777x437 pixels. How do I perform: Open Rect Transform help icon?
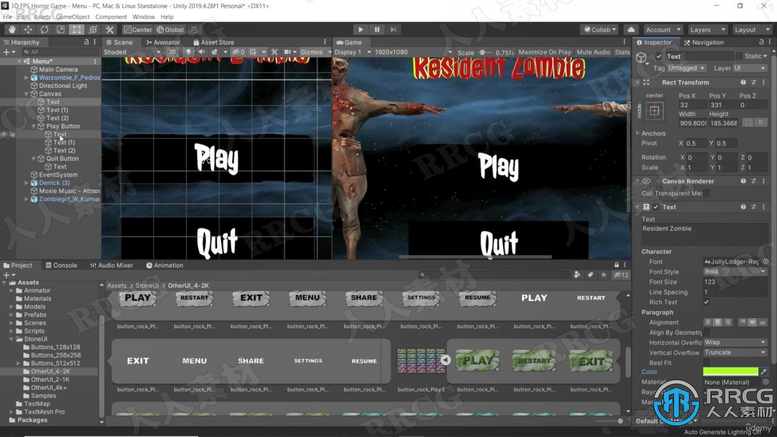pos(743,83)
